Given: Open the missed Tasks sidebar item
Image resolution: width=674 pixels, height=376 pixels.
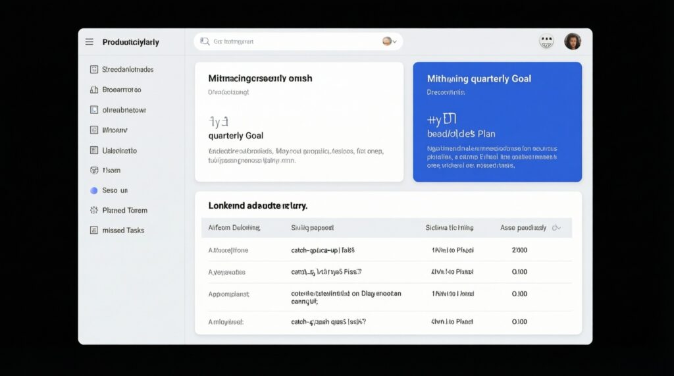Looking at the screenshot, I should click(x=123, y=230).
